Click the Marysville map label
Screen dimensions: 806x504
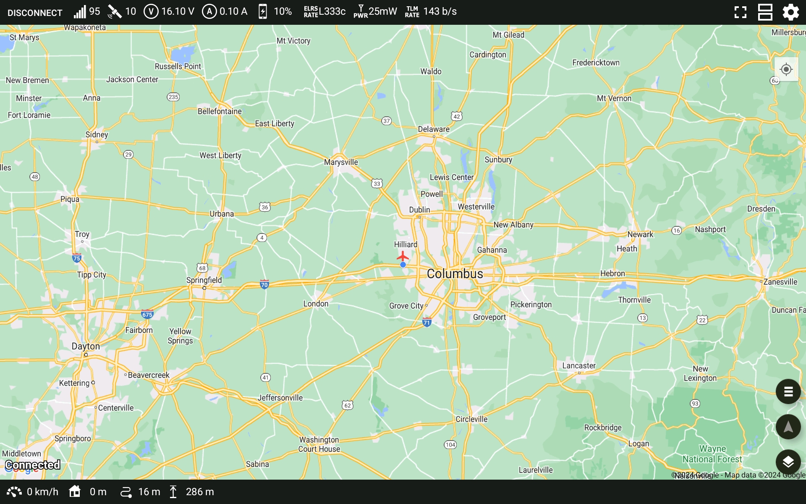[x=341, y=162]
